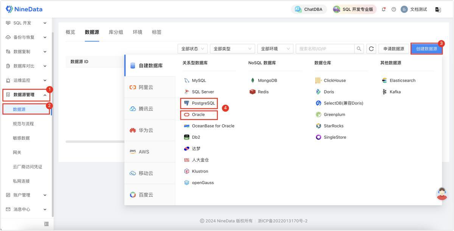The width and height of the screenshot is (454, 231).
Task: Expand 运维监控 sidebar menu
Action: pyautogui.click(x=26, y=81)
